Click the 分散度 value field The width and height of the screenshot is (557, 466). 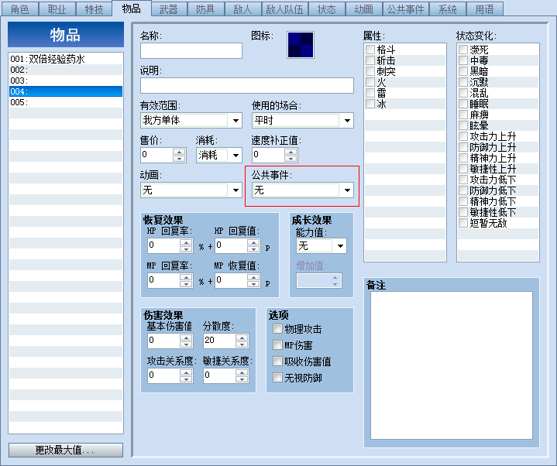[219, 341]
